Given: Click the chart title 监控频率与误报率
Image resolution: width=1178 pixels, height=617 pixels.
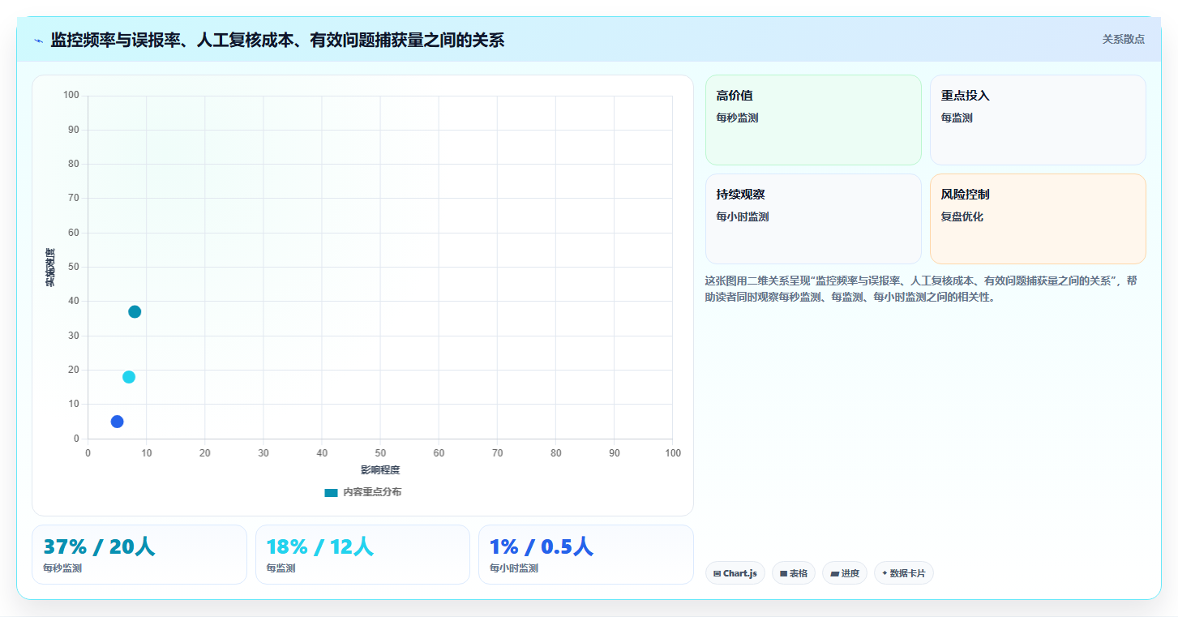Looking at the screenshot, I should coord(277,40).
